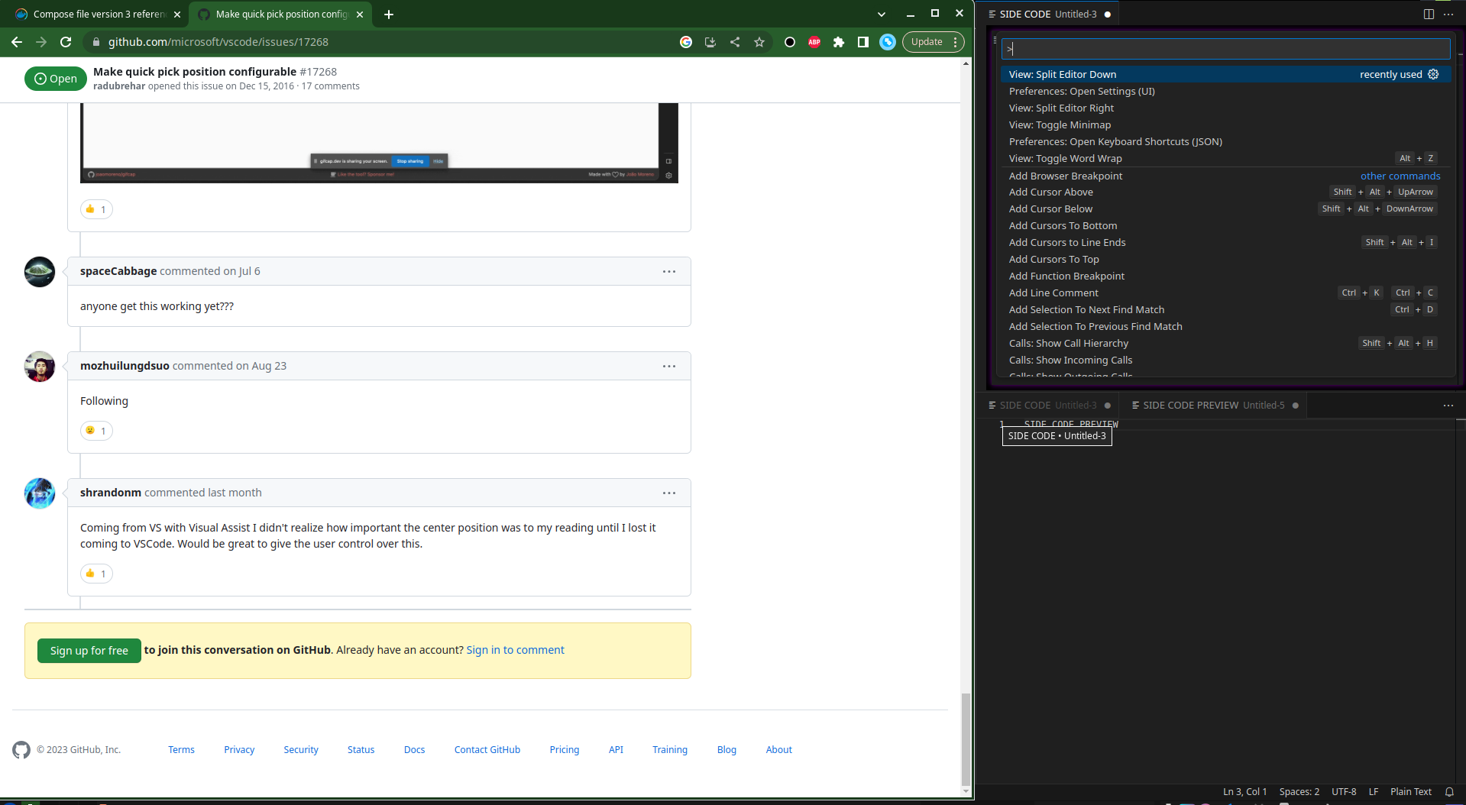Image resolution: width=1466 pixels, height=805 pixels.
Task: Click the GitHub octocat logo in the footer
Action: [21, 750]
